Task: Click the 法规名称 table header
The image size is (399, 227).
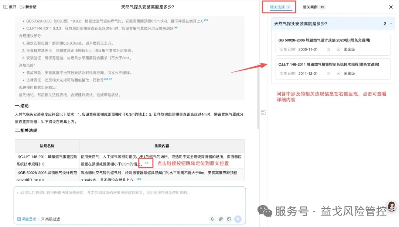Action: (47, 146)
